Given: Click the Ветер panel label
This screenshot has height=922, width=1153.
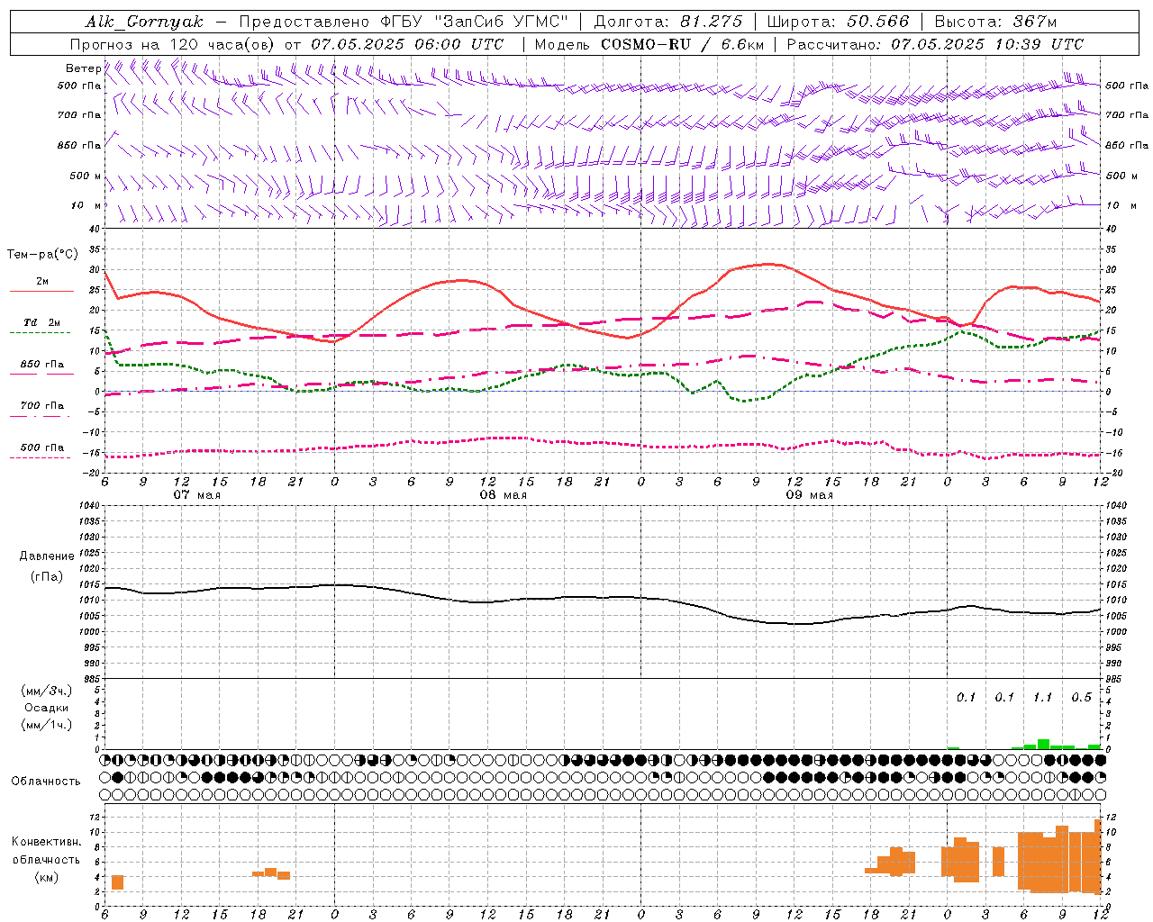Looking at the screenshot, I should click(x=83, y=68).
